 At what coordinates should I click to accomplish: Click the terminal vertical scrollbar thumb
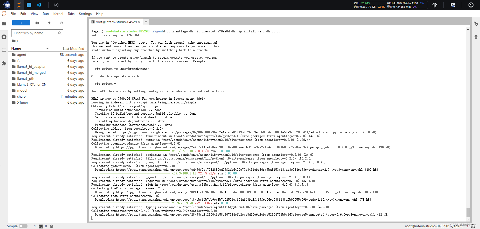[x=468, y=213]
